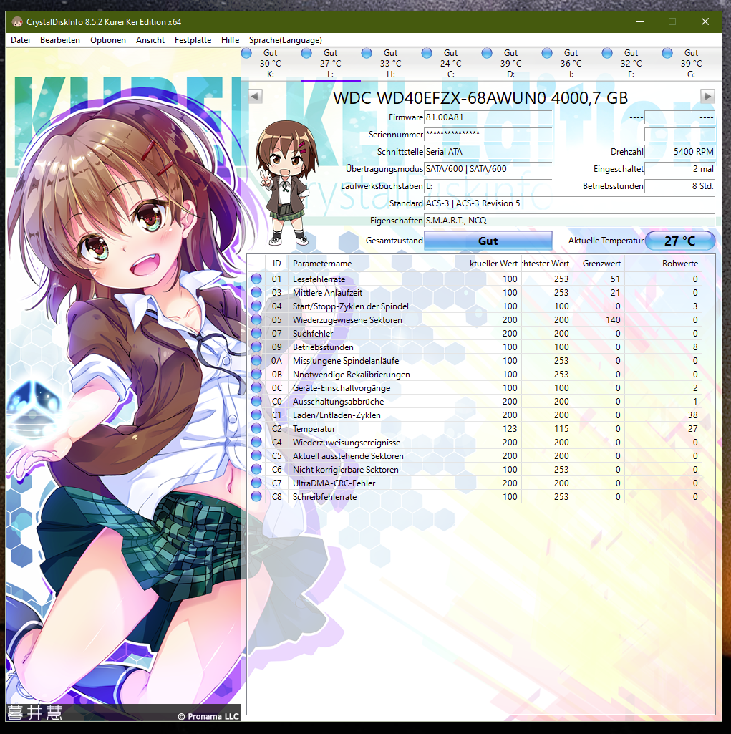731x734 pixels.
Task: Open the Sprache(Language) menu
Action: 285,40
